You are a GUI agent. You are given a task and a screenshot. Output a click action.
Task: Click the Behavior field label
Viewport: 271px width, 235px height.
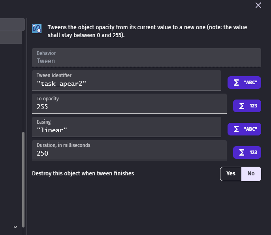point(46,53)
